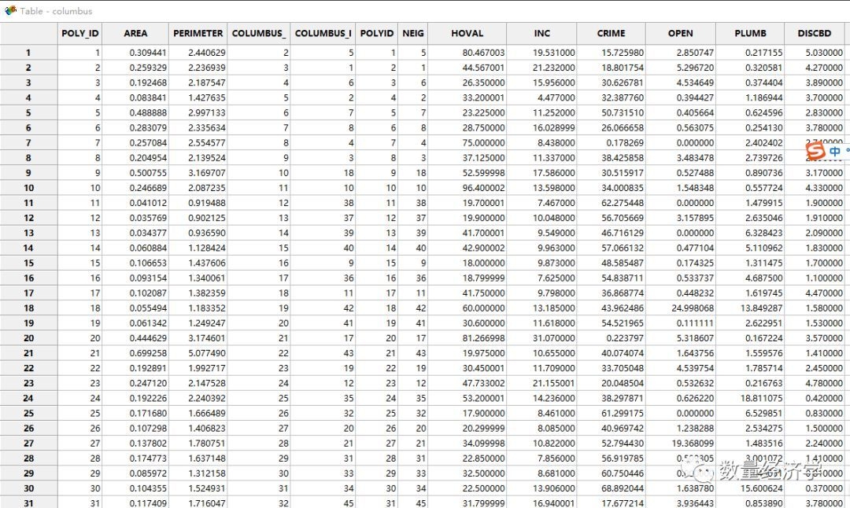
Task: Click the GeoDa icon in the title bar
Action: pos(10,10)
